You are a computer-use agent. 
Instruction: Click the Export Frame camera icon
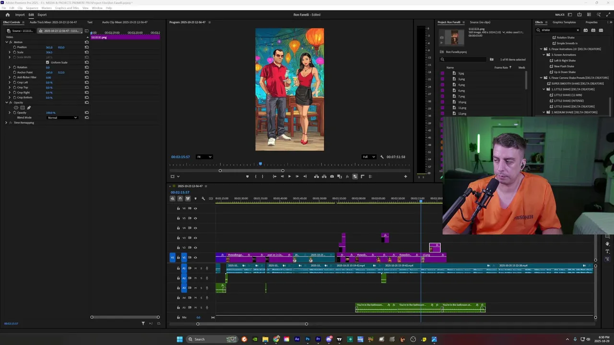(x=332, y=176)
